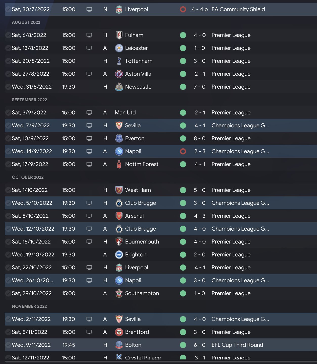Toggle the checkmark beside Sat, 6/8/2022
Viewport: 317px width, 364px height.
point(8,35)
